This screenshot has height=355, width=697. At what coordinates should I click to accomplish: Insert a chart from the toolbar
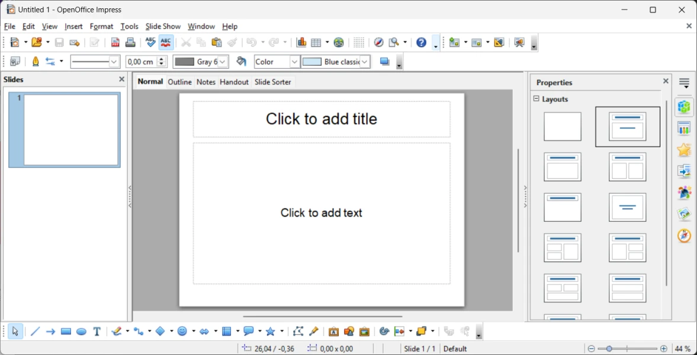click(301, 43)
